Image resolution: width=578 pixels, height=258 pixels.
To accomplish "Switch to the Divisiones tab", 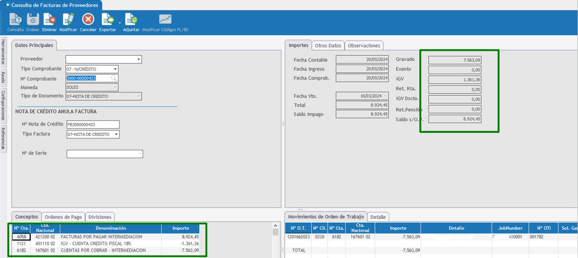I will click(x=100, y=217).
